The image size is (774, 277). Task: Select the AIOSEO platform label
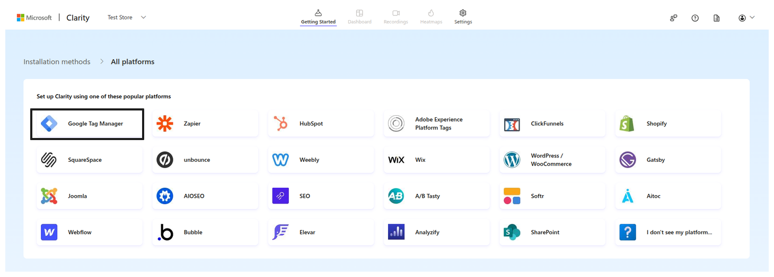[194, 196]
